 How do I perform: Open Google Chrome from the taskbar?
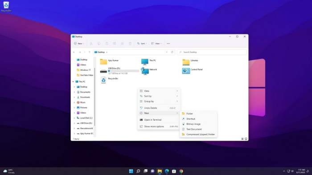[x=181, y=171]
